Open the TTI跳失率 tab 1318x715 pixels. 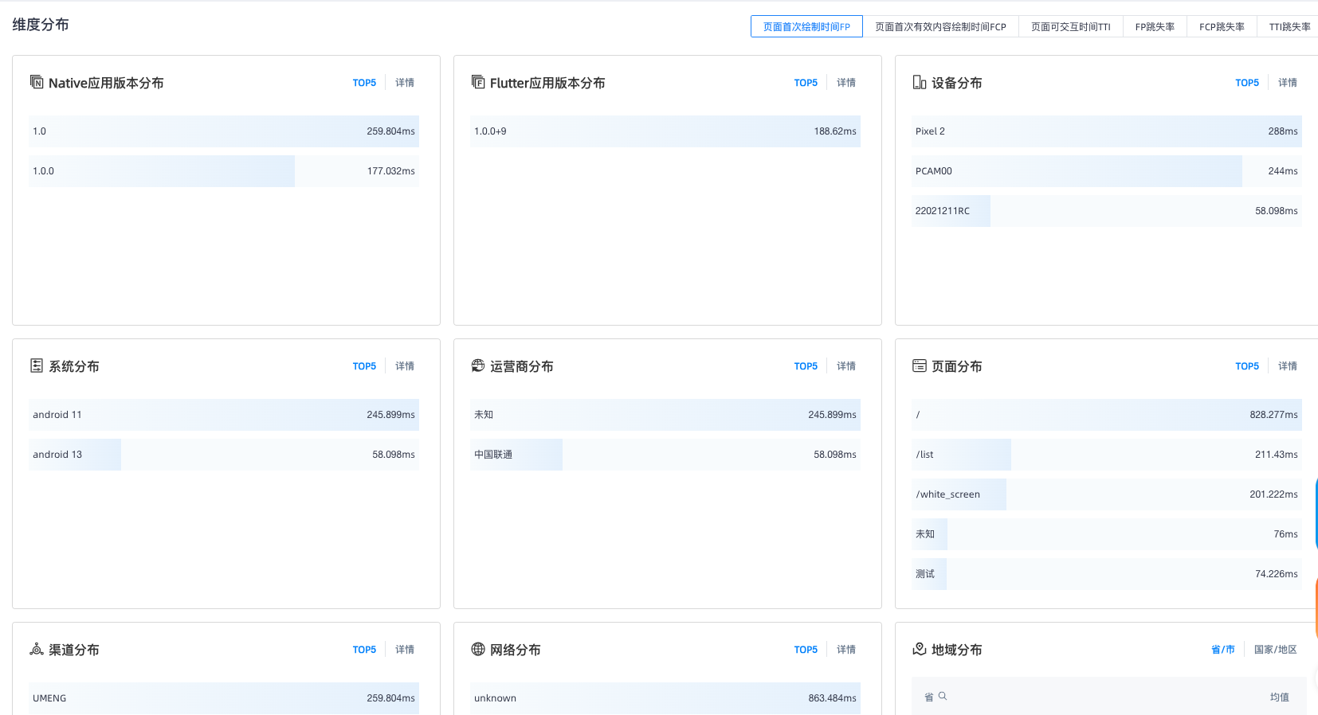click(1289, 26)
